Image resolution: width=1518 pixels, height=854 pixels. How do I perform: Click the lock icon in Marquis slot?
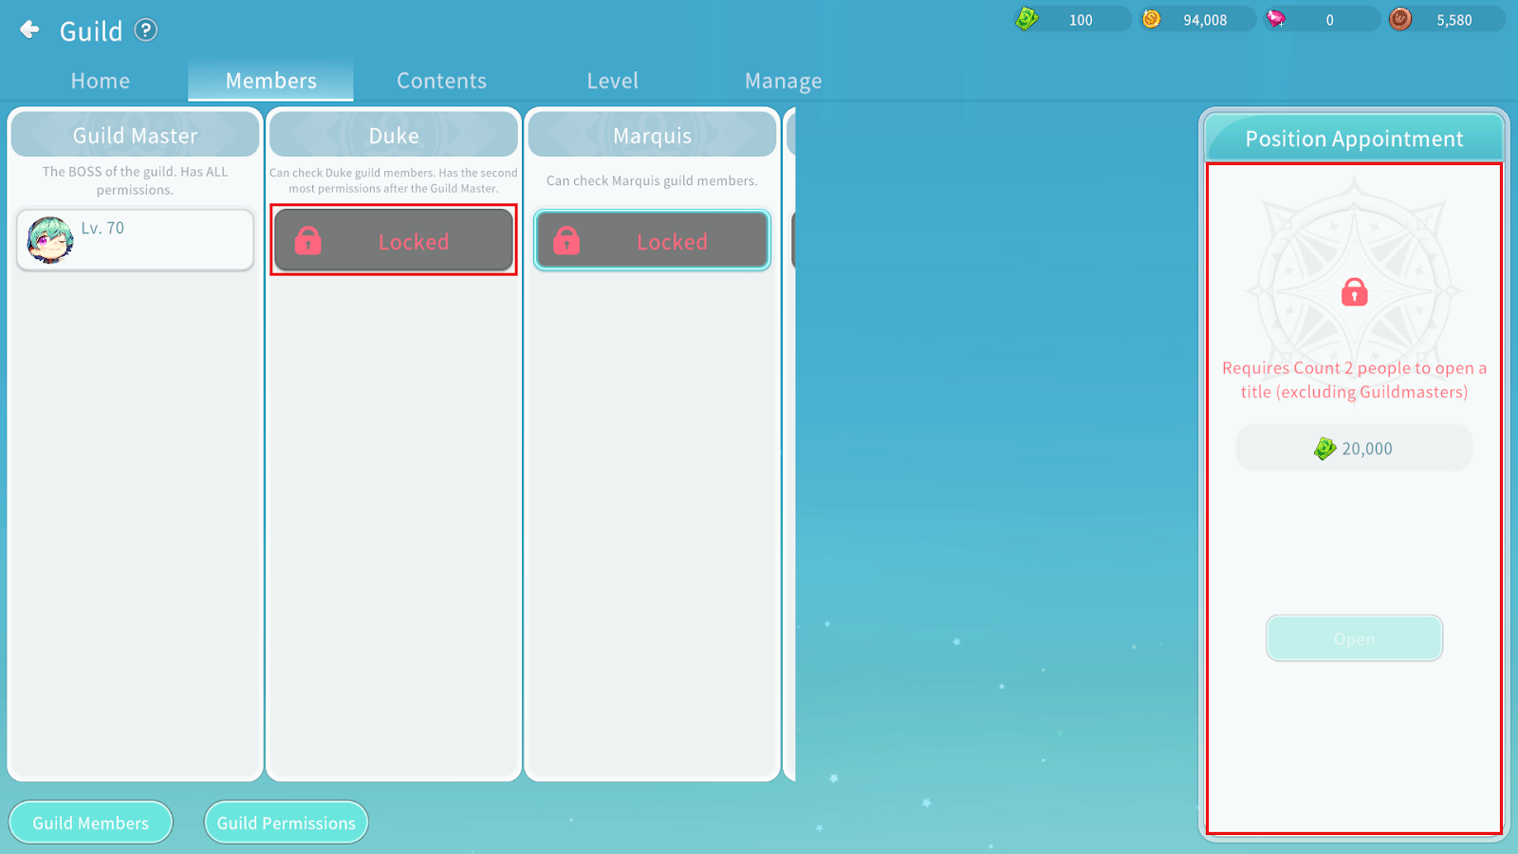click(566, 241)
